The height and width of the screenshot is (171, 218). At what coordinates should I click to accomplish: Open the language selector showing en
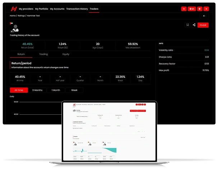(x=192, y=9)
